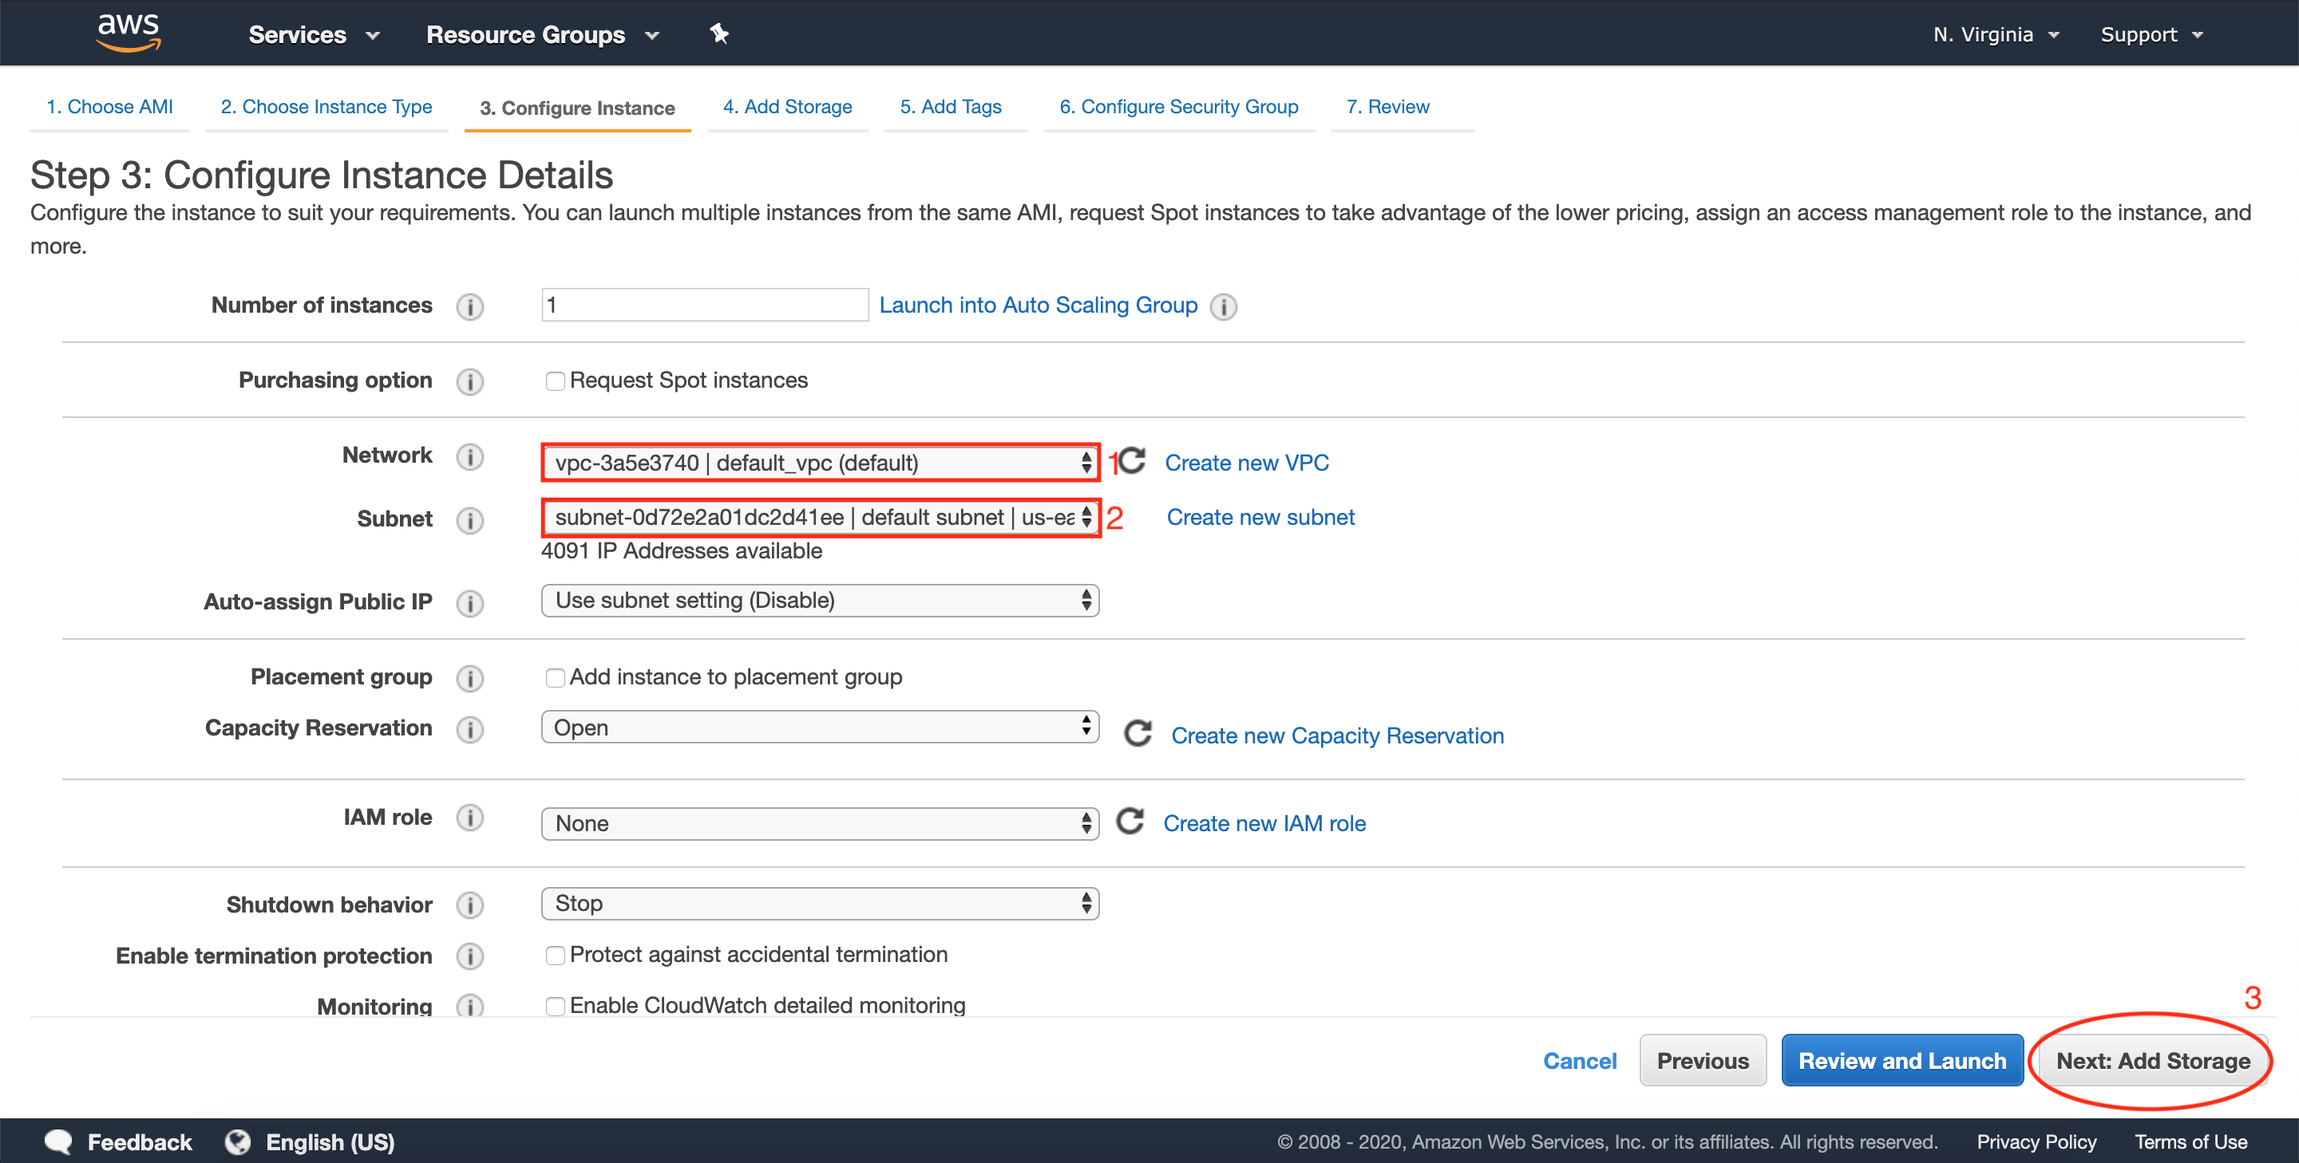Refresh the Network VPC list

pyautogui.click(x=1133, y=461)
